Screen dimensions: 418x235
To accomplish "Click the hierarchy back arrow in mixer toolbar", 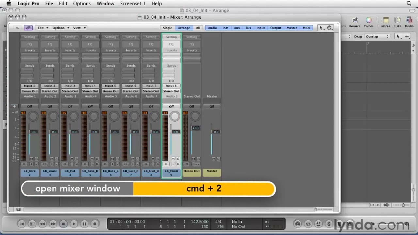I will pyautogui.click(x=18, y=28).
